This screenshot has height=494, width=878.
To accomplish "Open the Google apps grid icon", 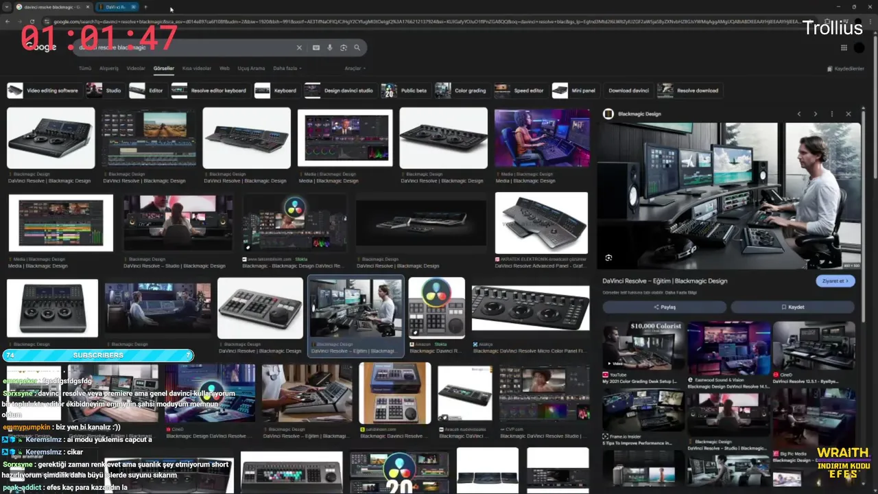I will [844, 47].
